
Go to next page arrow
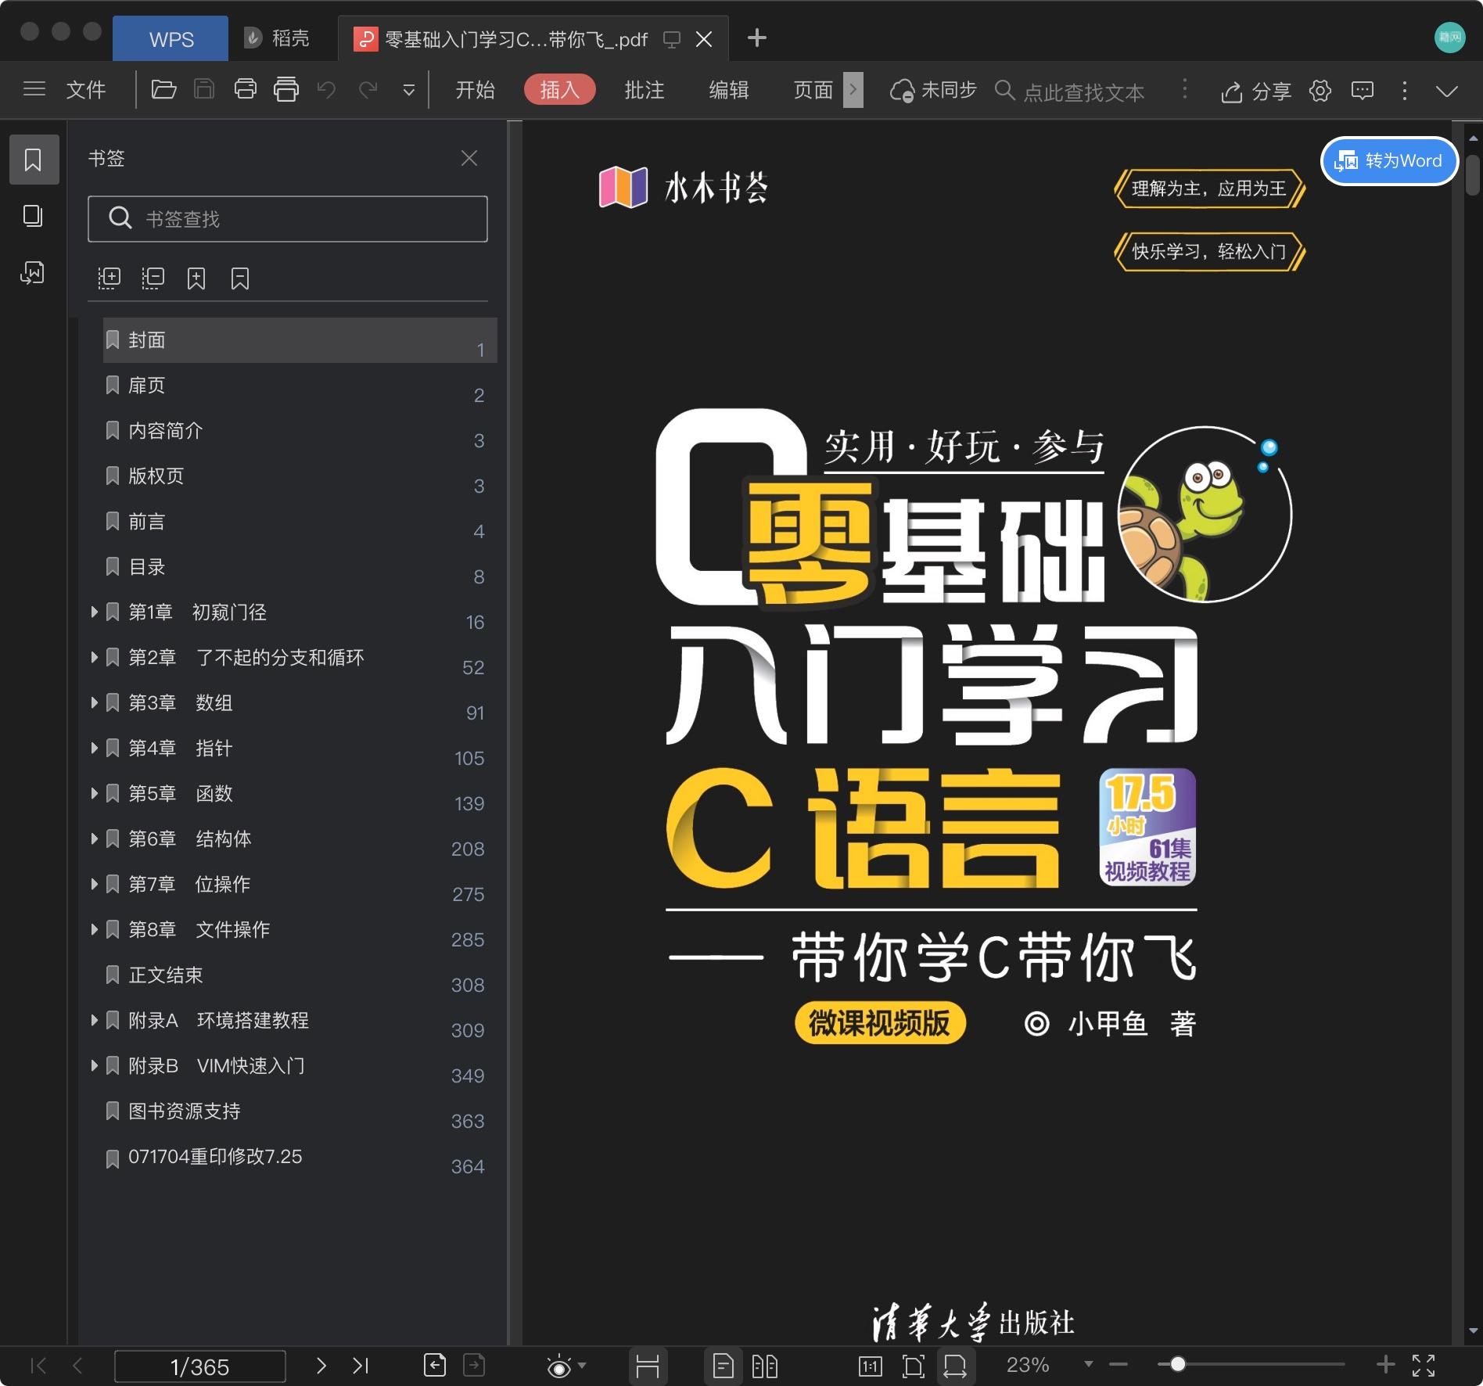pyautogui.click(x=321, y=1366)
